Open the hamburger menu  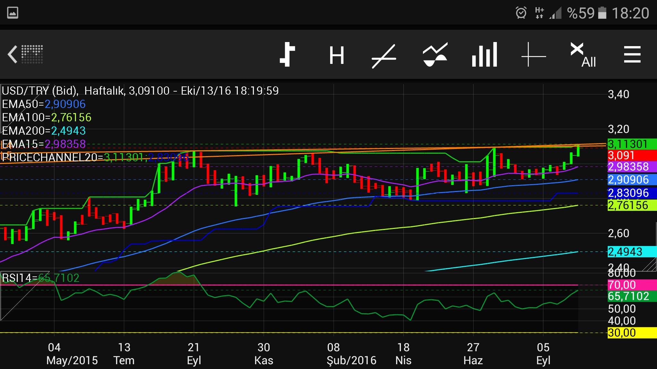[x=632, y=55]
